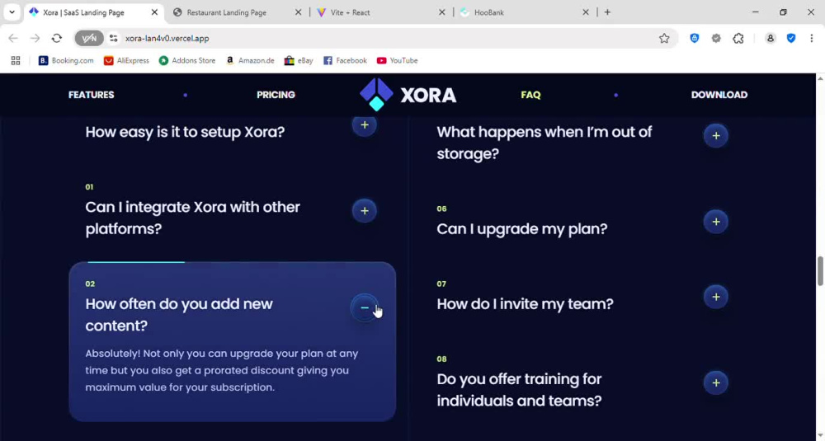This screenshot has width=825, height=441.
Task: Open a new browser tab
Action: click(607, 12)
